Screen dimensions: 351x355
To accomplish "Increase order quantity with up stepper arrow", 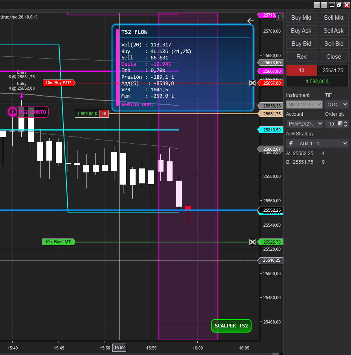I will pos(346,122).
